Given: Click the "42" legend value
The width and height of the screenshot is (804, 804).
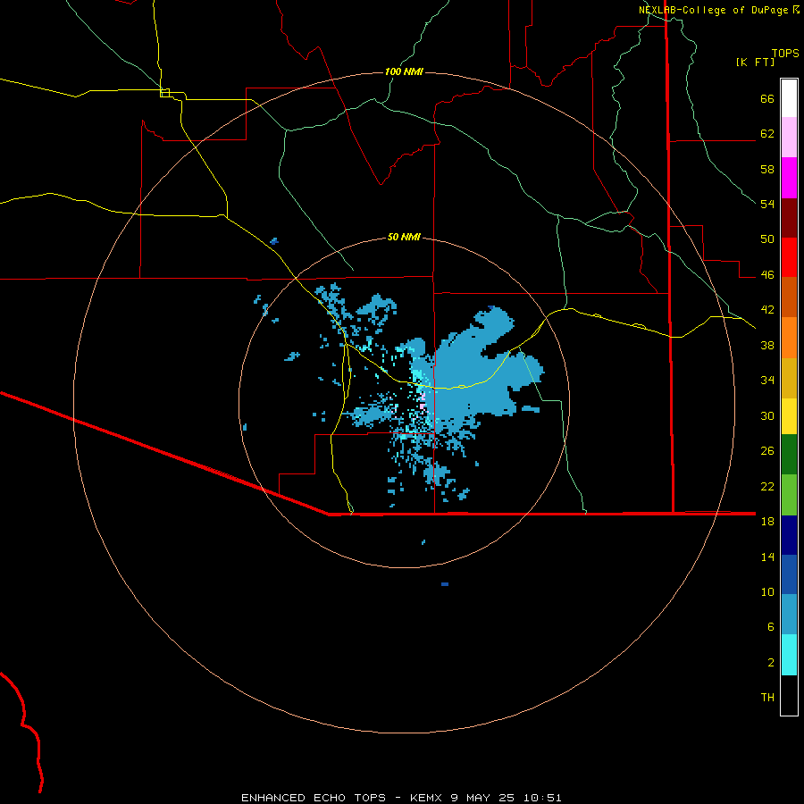Looking at the screenshot, I should (x=767, y=310).
